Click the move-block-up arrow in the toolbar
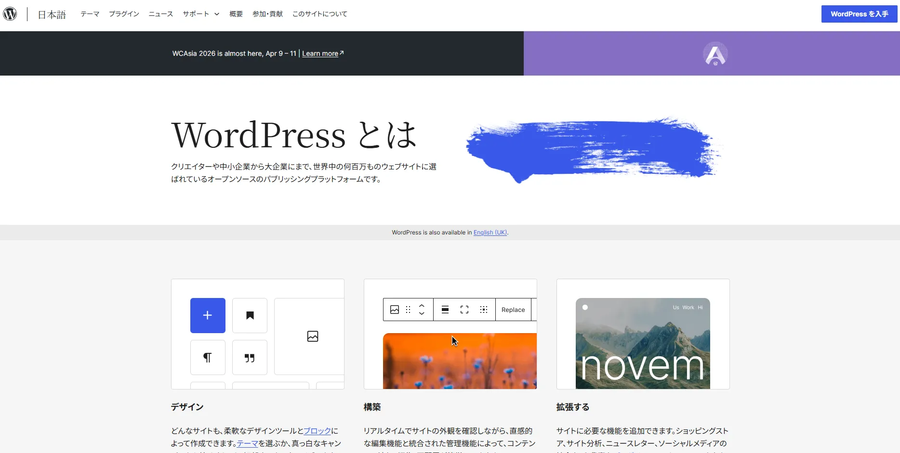 [422, 306]
